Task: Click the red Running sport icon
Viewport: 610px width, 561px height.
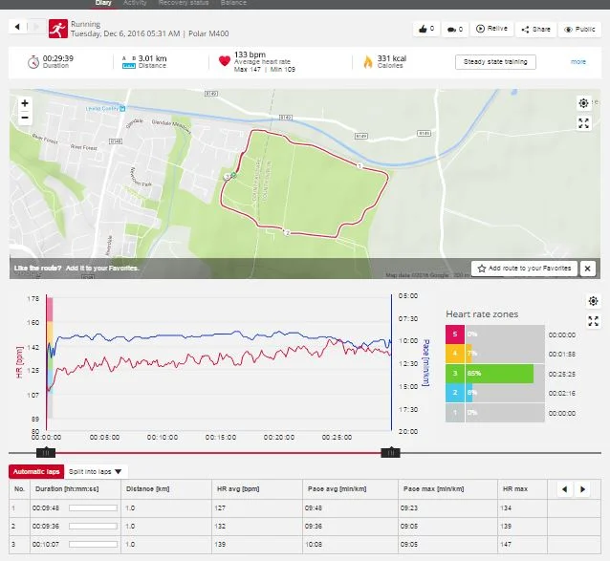Action: coord(58,29)
